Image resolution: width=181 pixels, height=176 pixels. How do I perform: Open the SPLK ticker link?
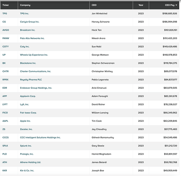click(x=5, y=146)
